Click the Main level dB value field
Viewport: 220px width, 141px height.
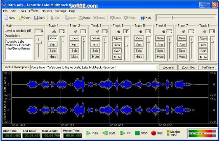(x=39, y=31)
